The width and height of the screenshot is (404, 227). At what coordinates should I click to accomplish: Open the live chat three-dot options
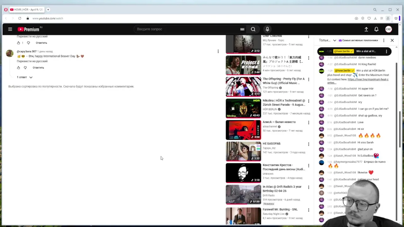pyautogui.click(x=384, y=40)
